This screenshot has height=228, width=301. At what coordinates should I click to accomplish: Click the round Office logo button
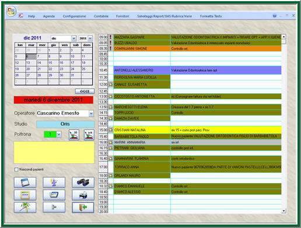[x=11, y=11]
